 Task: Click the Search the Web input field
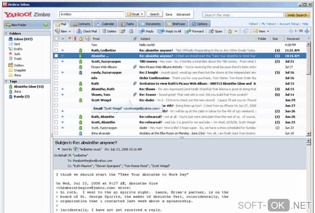tap(243, 15)
